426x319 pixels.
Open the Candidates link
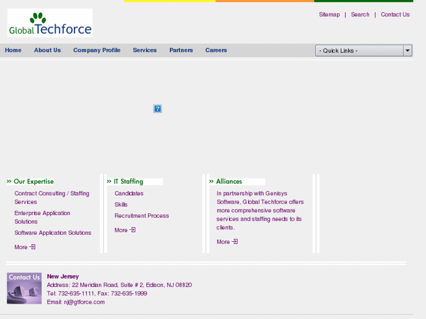[x=129, y=193]
